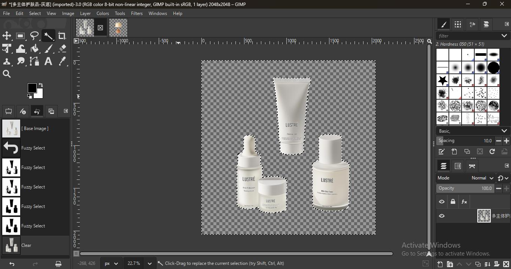Duplicate the current layer
511x269 pixels.
point(478,264)
